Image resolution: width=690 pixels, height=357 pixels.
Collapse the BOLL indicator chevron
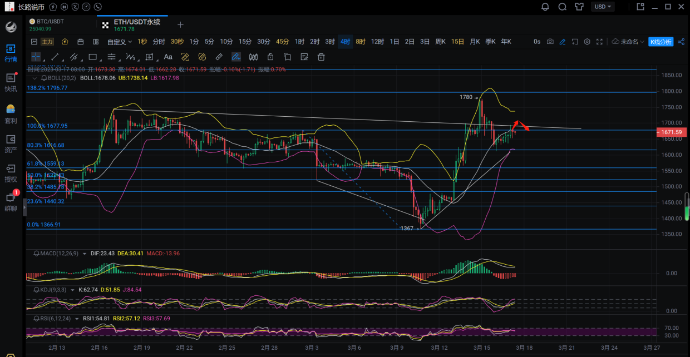coord(35,78)
